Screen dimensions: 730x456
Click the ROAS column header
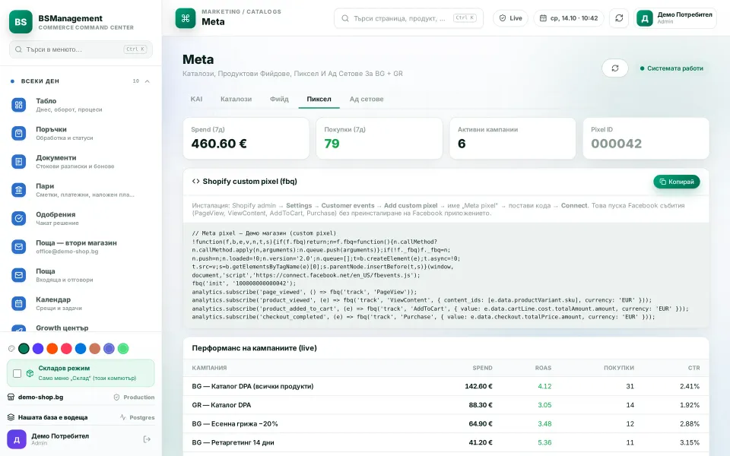(543, 368)
